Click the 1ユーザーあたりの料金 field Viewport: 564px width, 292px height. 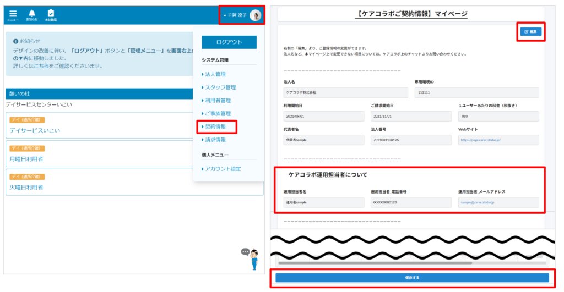click(x=498, y=117)
